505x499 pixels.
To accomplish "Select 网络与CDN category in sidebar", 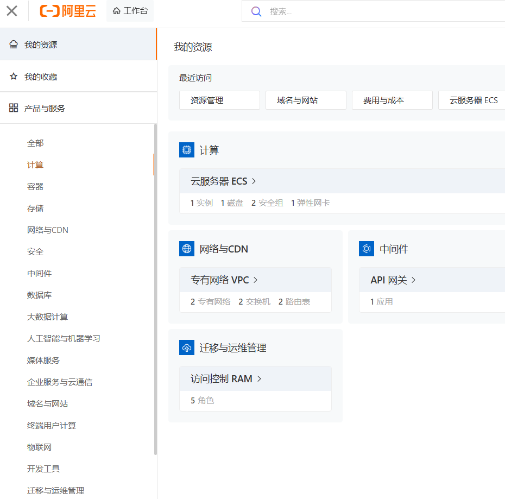I will [x=48, y=230].
